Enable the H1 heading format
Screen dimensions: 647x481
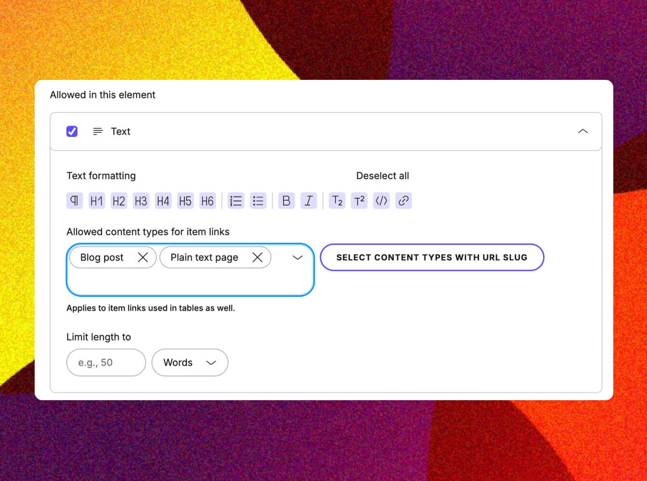coord(96,201)
